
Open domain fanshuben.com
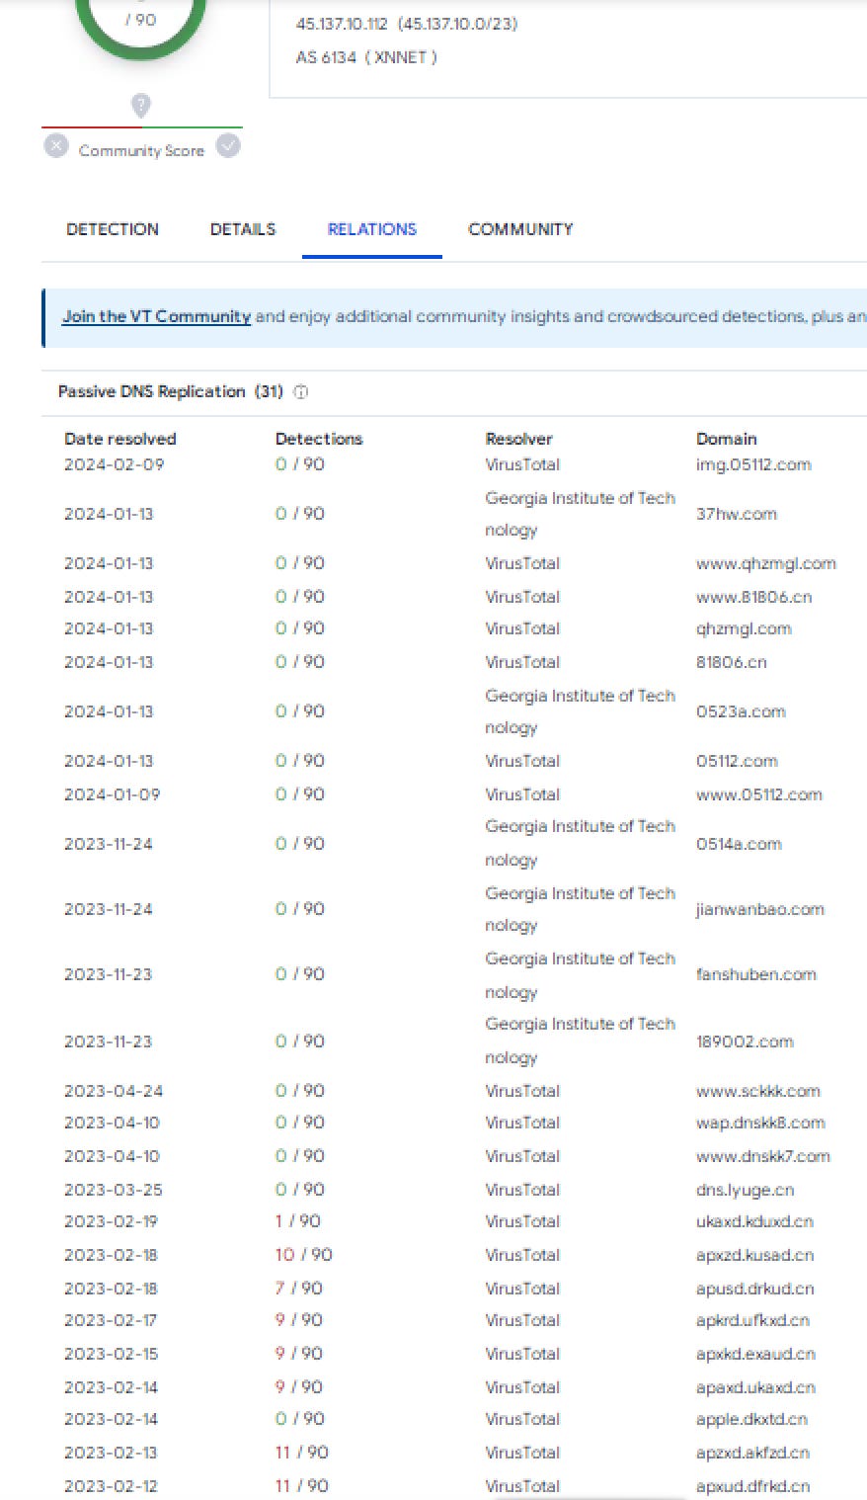point(756,974)
